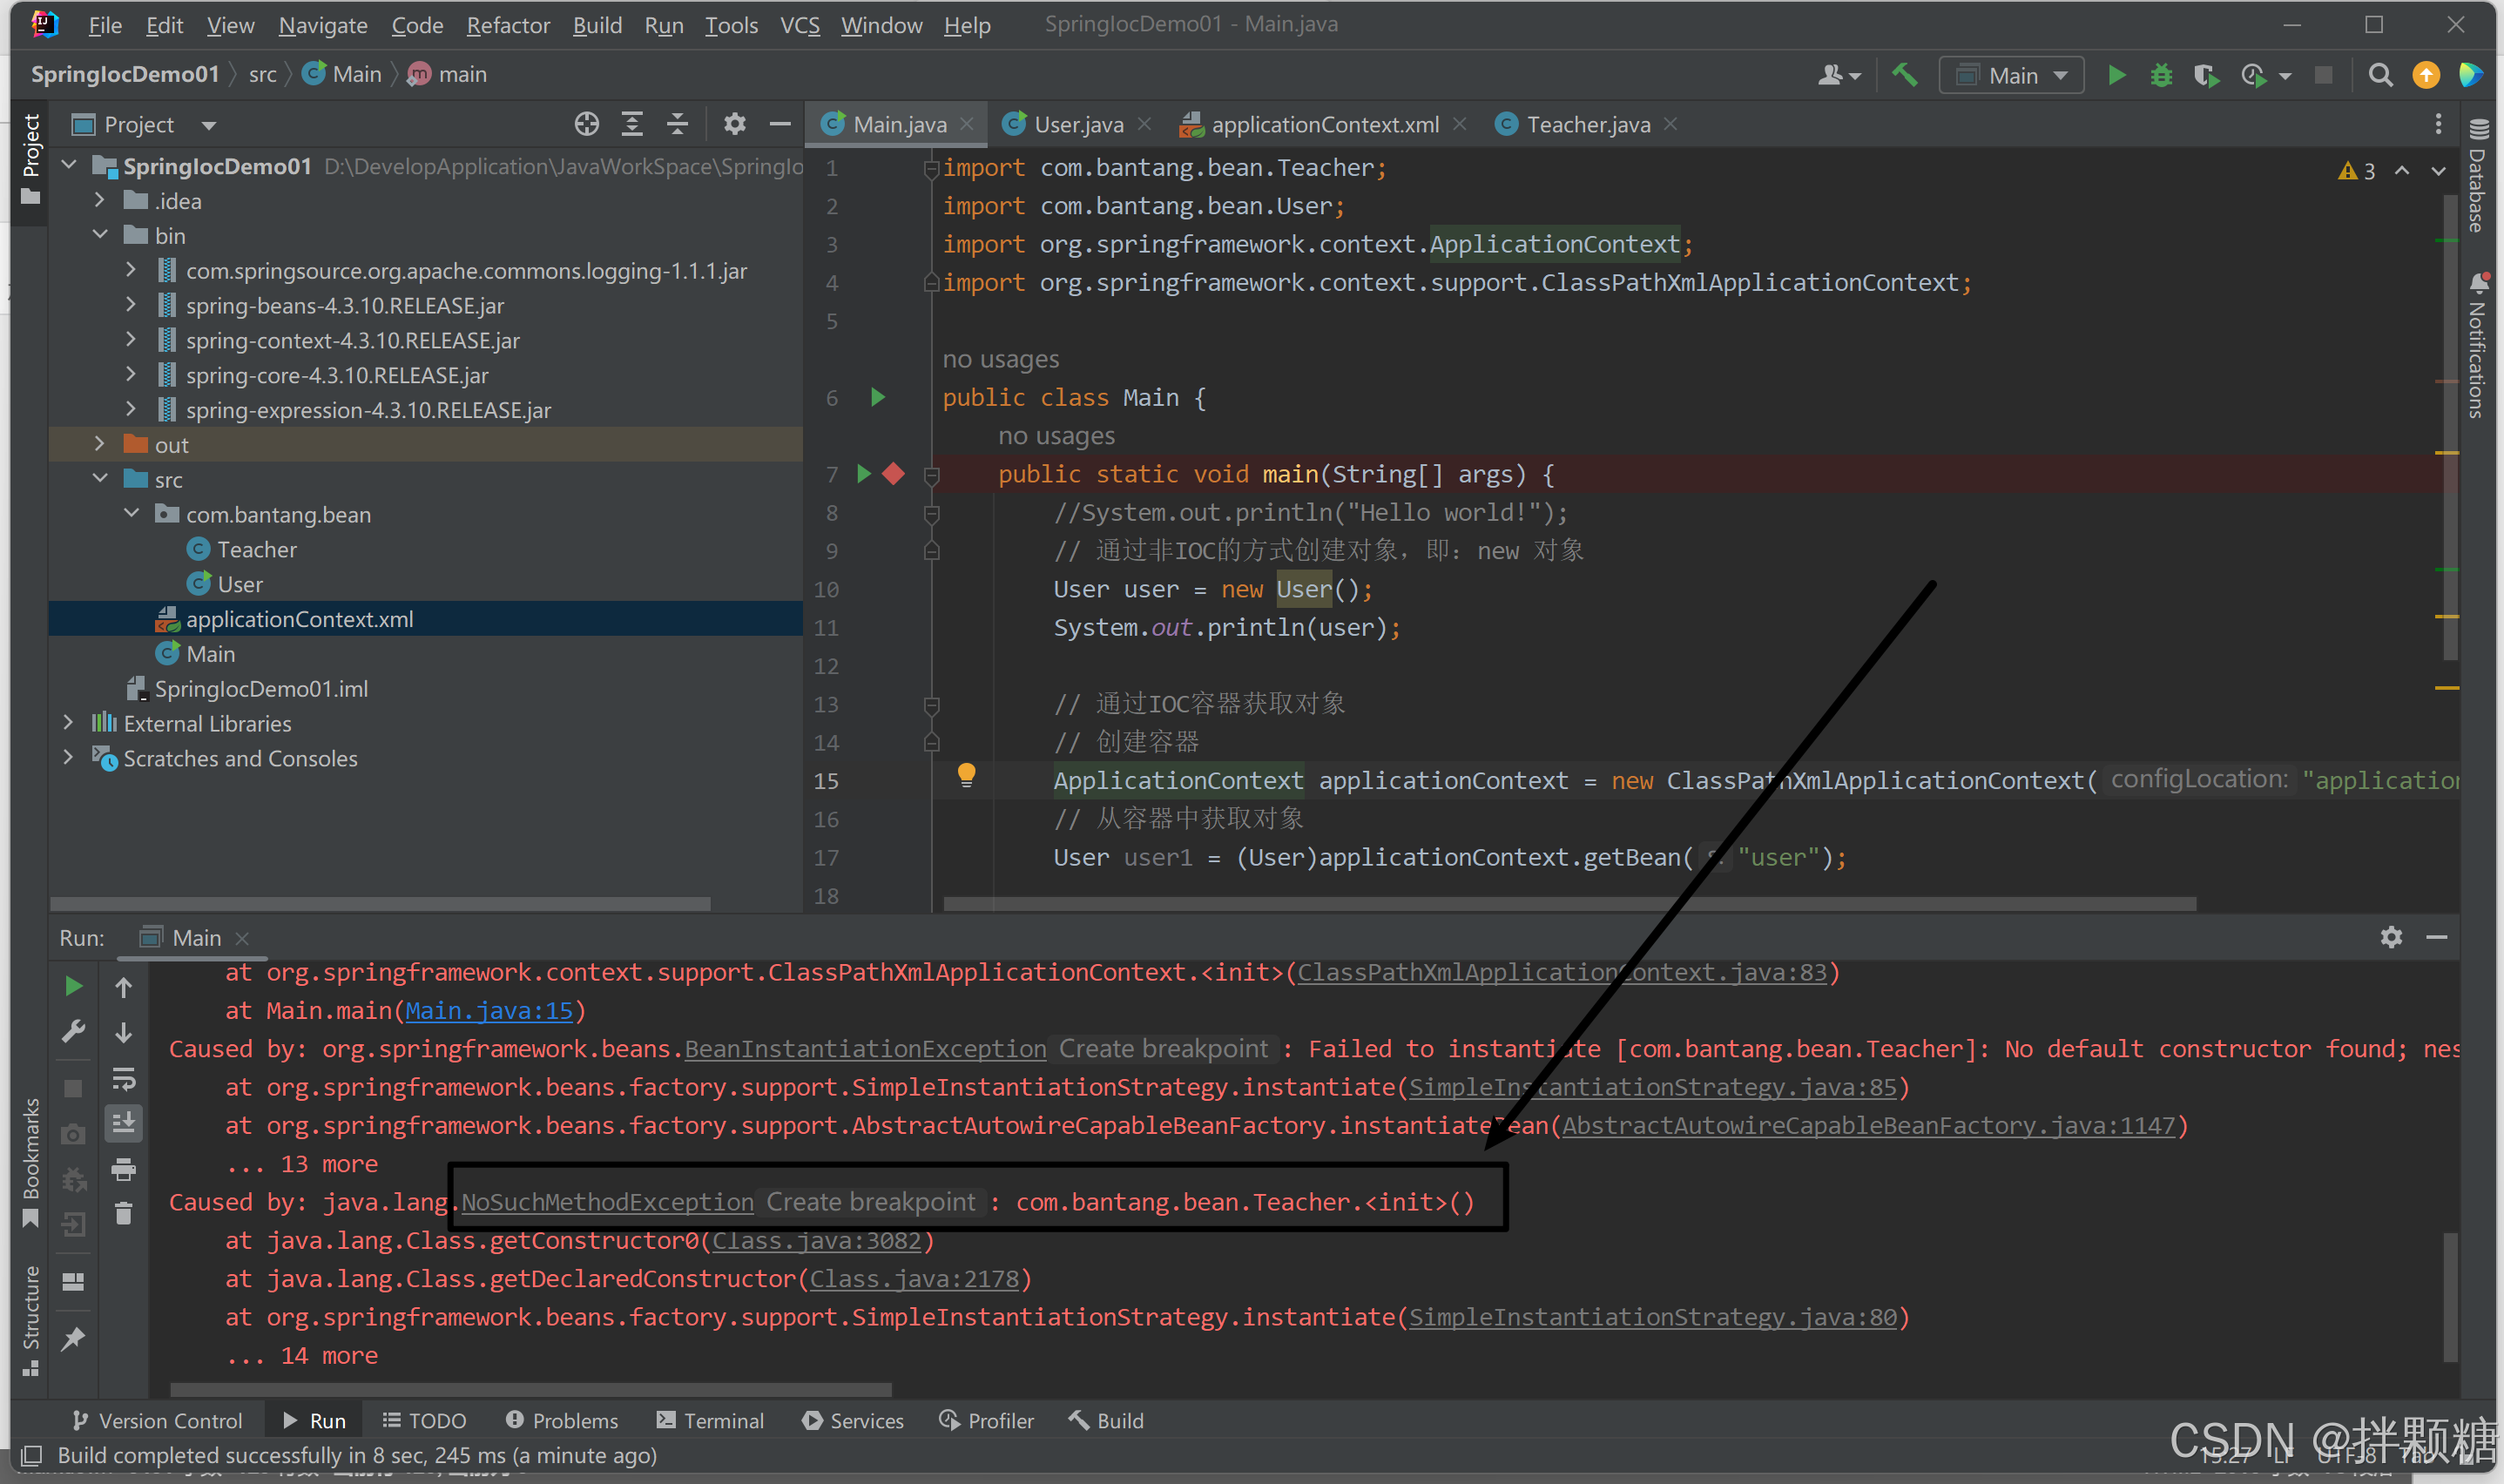Open Search Everywhere magnifier icon
The image size is (2504, 1484).
point(2380,75)
